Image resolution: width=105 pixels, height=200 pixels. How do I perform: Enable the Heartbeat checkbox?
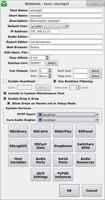(5, 81)
